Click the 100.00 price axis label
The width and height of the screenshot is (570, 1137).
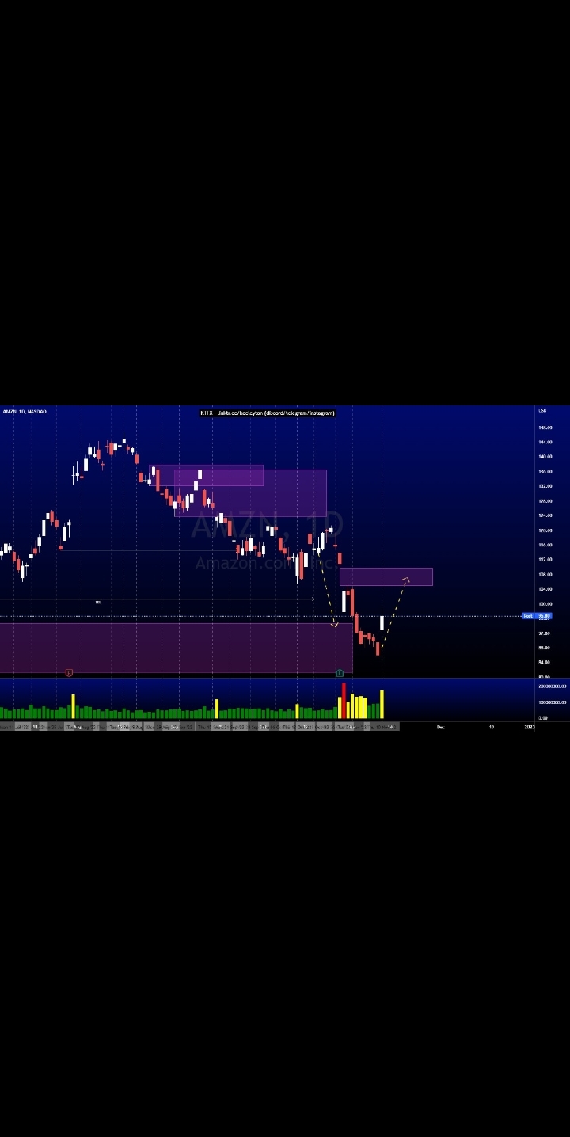pos(545,604)
